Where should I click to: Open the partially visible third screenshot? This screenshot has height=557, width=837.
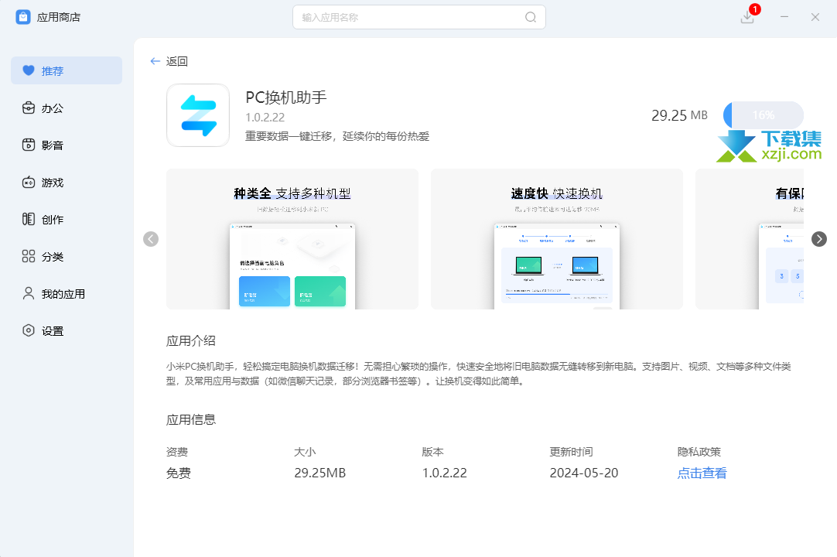(x=750, y=239)
